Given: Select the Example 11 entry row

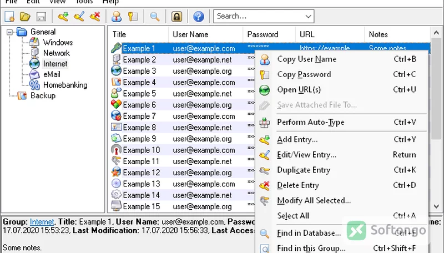Looking at the screenshot, I should [183, 161].
